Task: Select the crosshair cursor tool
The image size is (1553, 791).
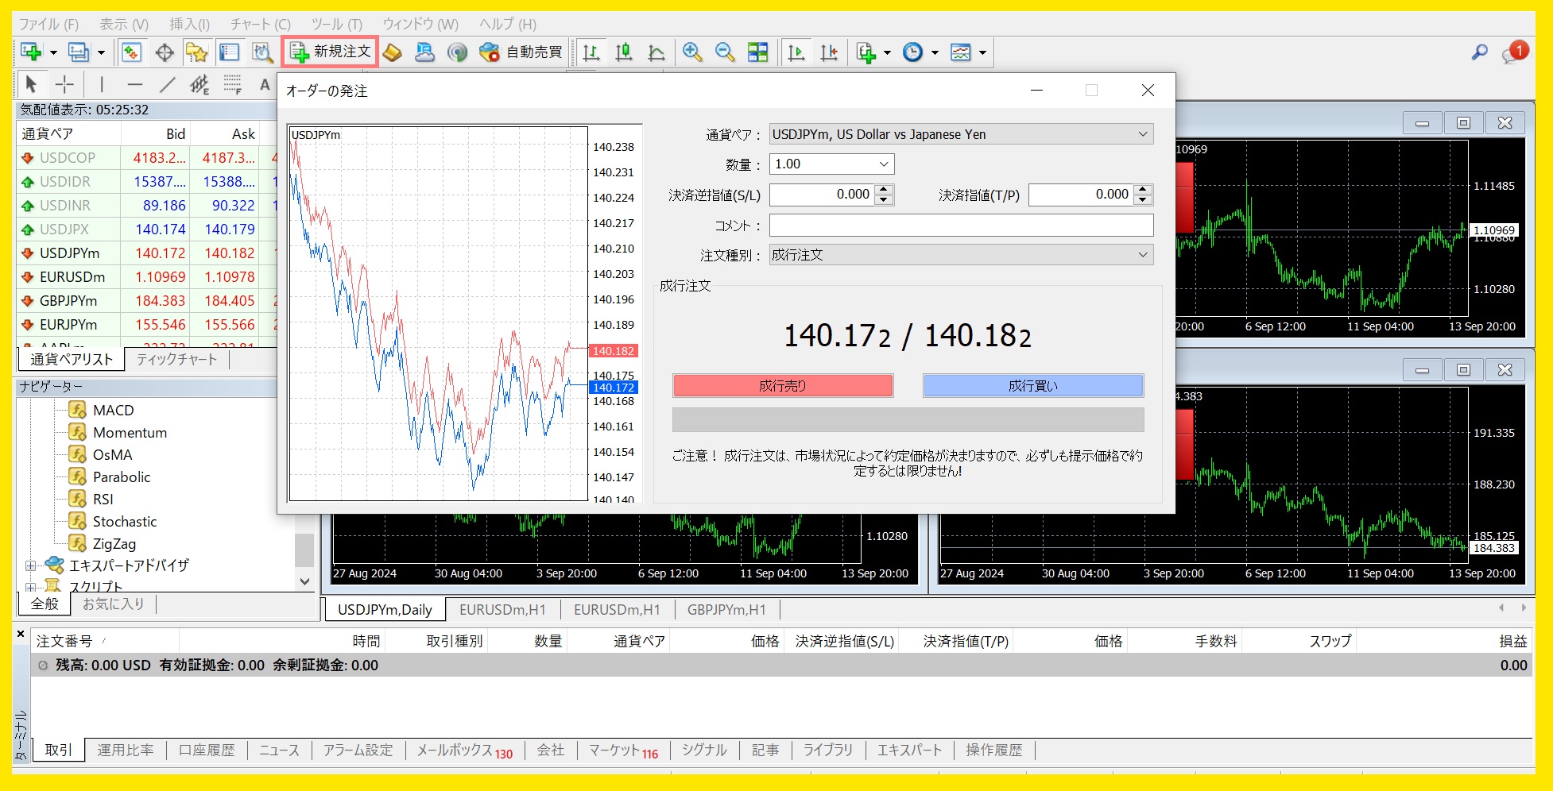Action: tap(64, 84)
